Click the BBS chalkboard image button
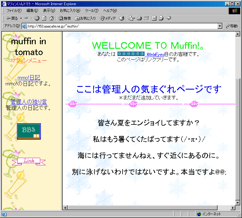This screenshot has height=218, width=242. coord(29,131)
